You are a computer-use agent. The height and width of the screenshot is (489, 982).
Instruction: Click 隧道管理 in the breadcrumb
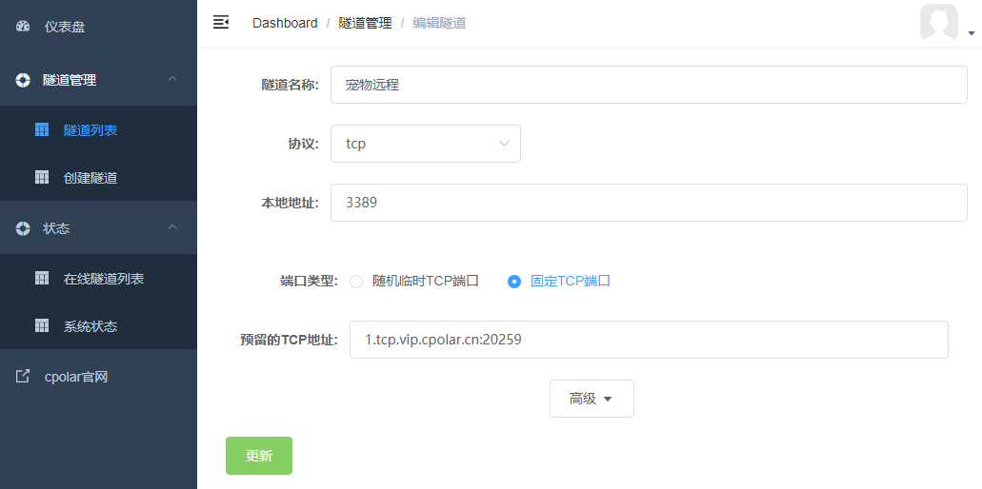365,23
